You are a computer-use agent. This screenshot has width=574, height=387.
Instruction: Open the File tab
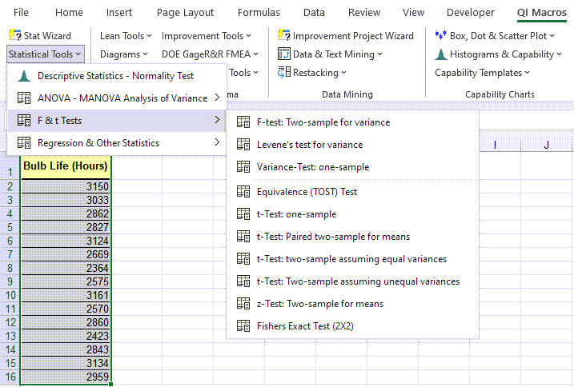(21, 13)
